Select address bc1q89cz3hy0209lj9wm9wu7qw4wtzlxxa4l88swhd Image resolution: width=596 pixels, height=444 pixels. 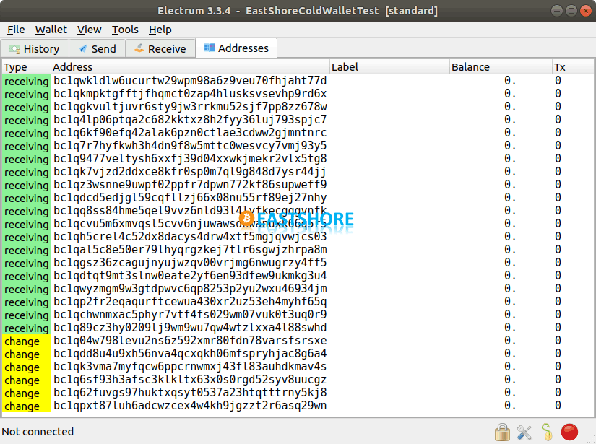tap(190, 327)
